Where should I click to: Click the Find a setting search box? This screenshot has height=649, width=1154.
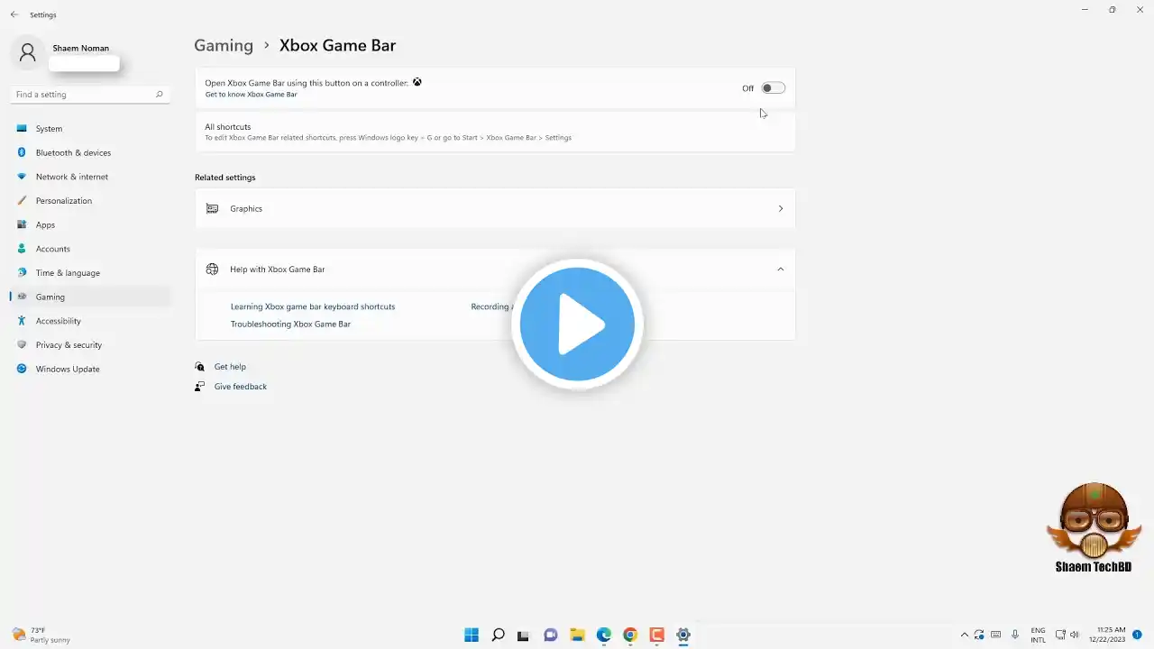(81, 95)
